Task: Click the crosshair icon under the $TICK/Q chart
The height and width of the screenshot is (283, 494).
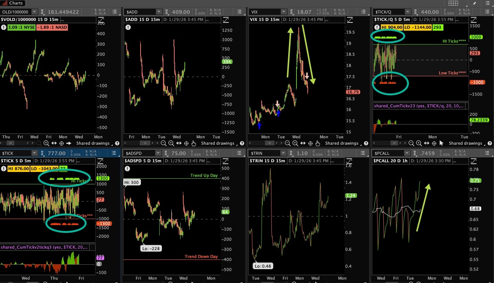Action: 434,143
